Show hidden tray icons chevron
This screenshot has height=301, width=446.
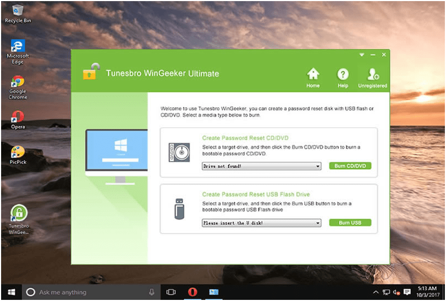(376, 292)
